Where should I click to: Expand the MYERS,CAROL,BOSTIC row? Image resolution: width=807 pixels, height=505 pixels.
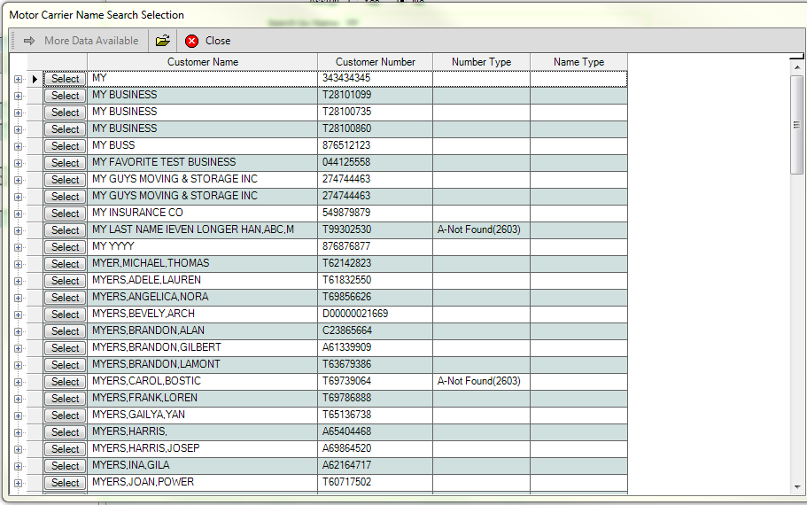[18, 382]
